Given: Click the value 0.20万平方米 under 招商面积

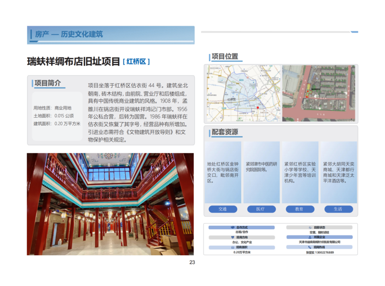Looking at the screenshot, I should (x=242, y=252).
